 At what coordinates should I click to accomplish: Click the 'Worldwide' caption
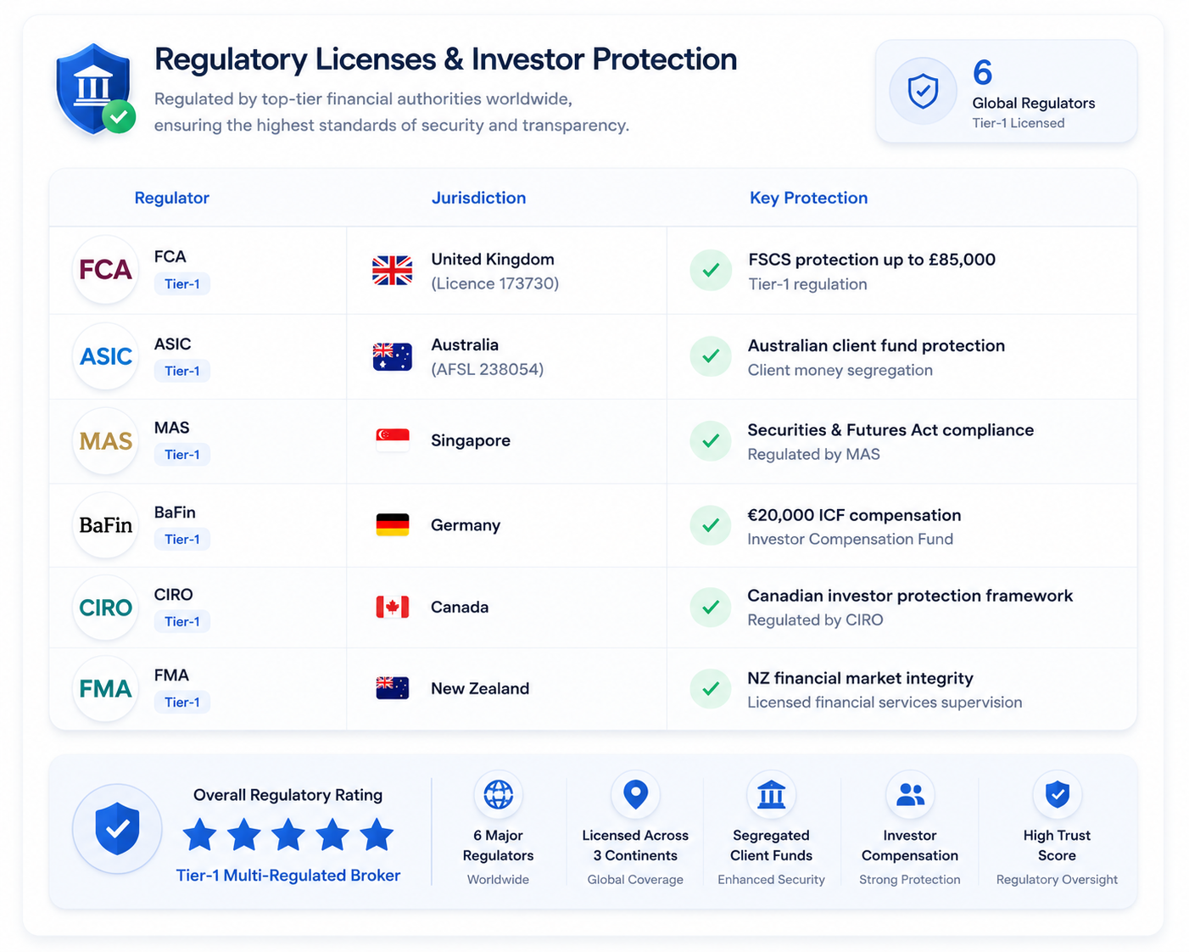click(498, 880)
